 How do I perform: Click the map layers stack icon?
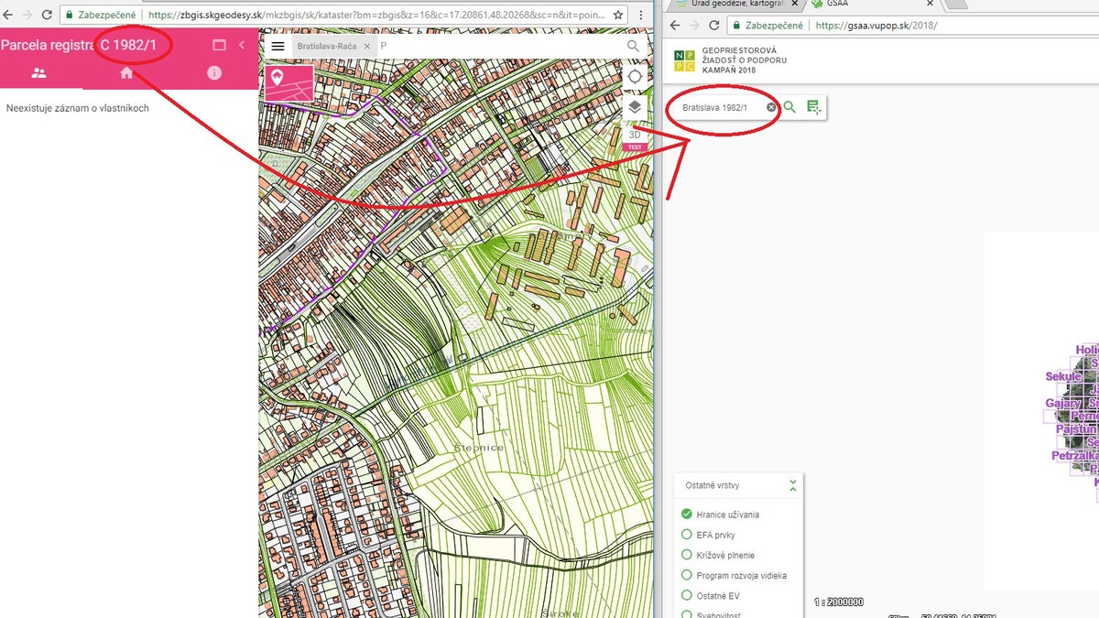pos(634,107)
